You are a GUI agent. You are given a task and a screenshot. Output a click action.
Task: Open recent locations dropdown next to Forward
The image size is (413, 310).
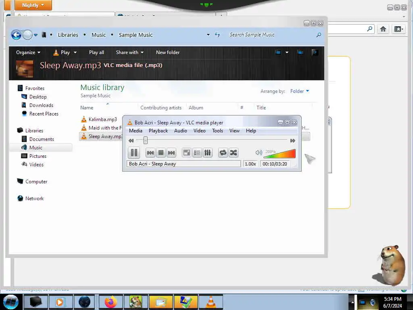[x=36, y=35]
